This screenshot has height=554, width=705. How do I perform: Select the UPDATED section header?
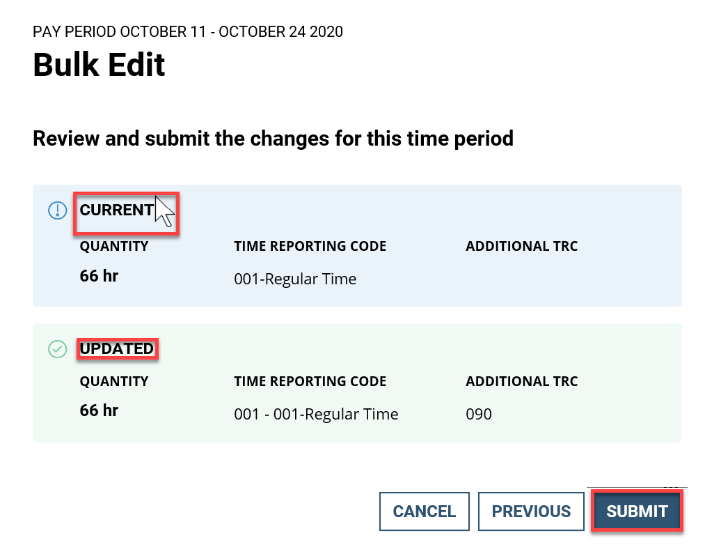coord(117,348)
